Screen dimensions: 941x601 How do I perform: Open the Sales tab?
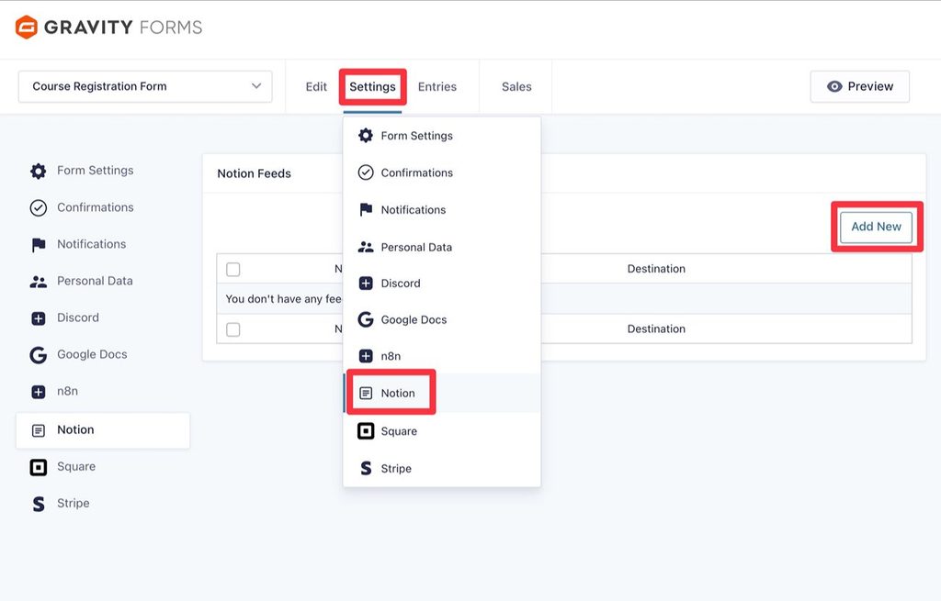516,87
